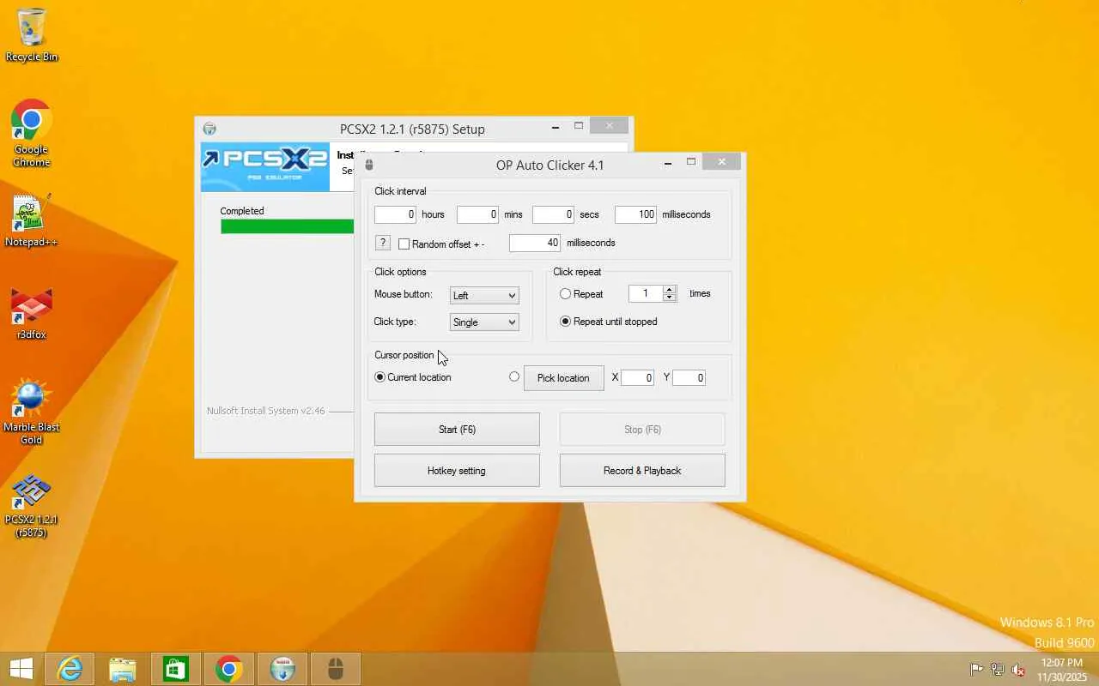Click the Pick location button
The height and width of the screenshot is (686, 1099).
(x=563, y=378)
